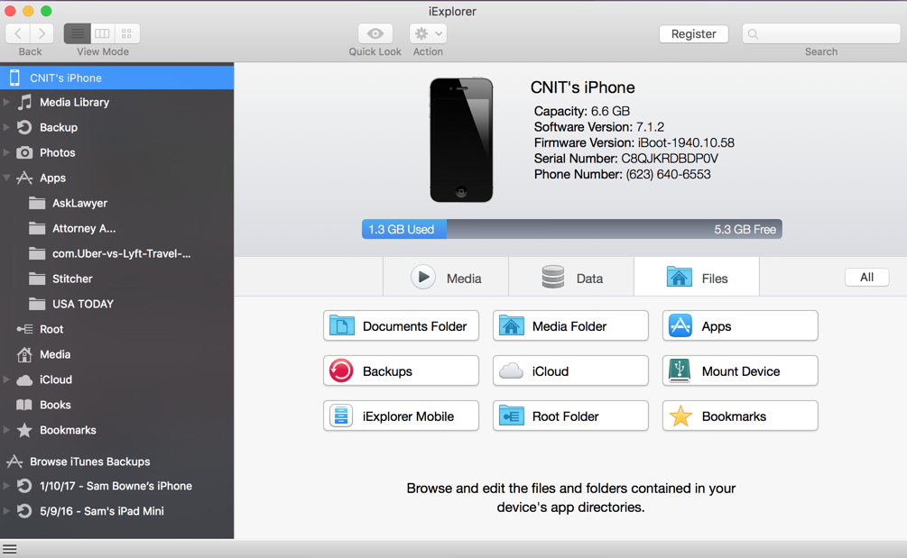Click the Firmware Version iBoot-1940.10.58 text
Screen dimensions: 907x558
(634, 142)
